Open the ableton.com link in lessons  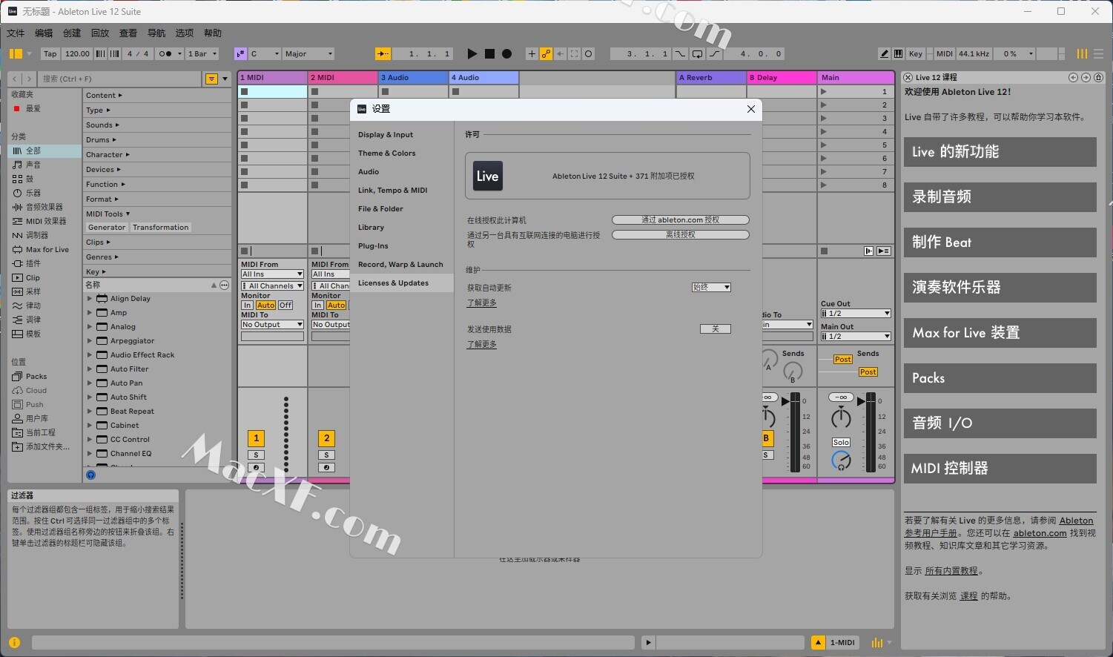(1040, 532)
